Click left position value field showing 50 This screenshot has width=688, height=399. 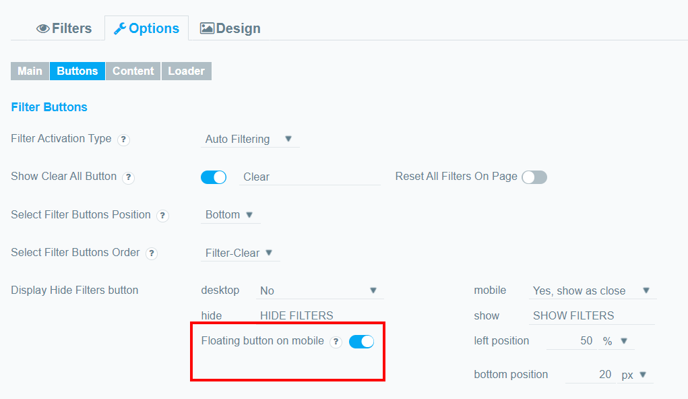pos(571,341)
